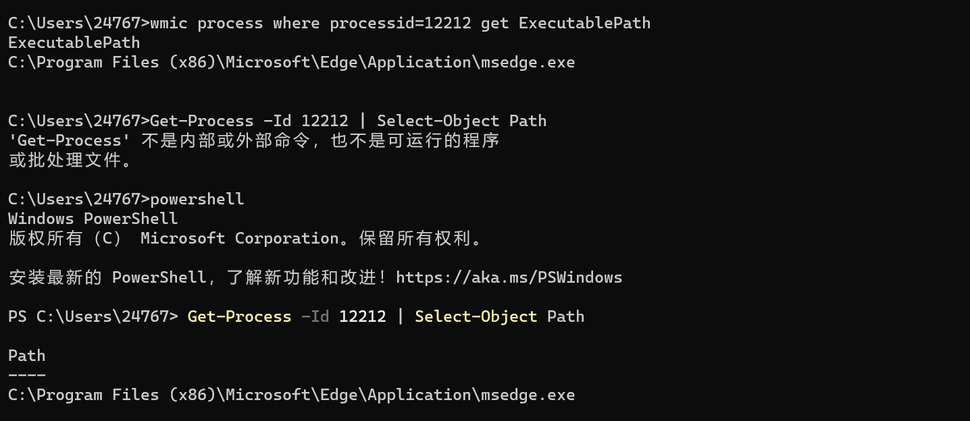Click the wmic process command text

(400, 23)
